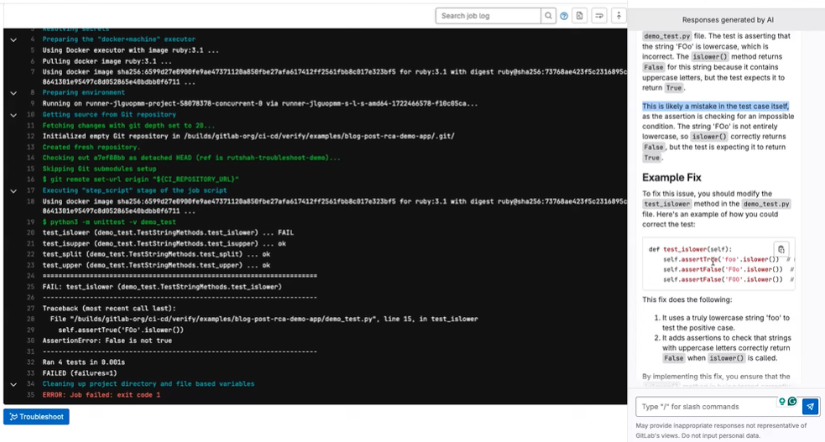Click the 'test_islower ... FAIL' log line
The image size is (825, 442).
(169, 233)
